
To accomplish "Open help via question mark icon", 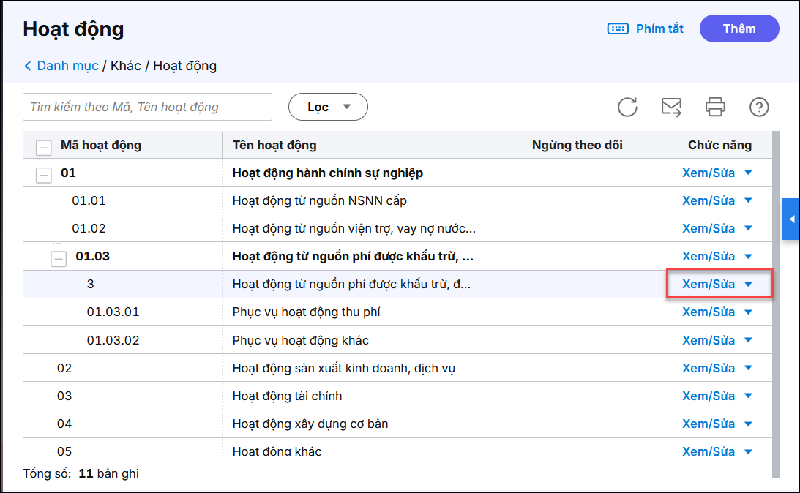I will coord(759,107).
